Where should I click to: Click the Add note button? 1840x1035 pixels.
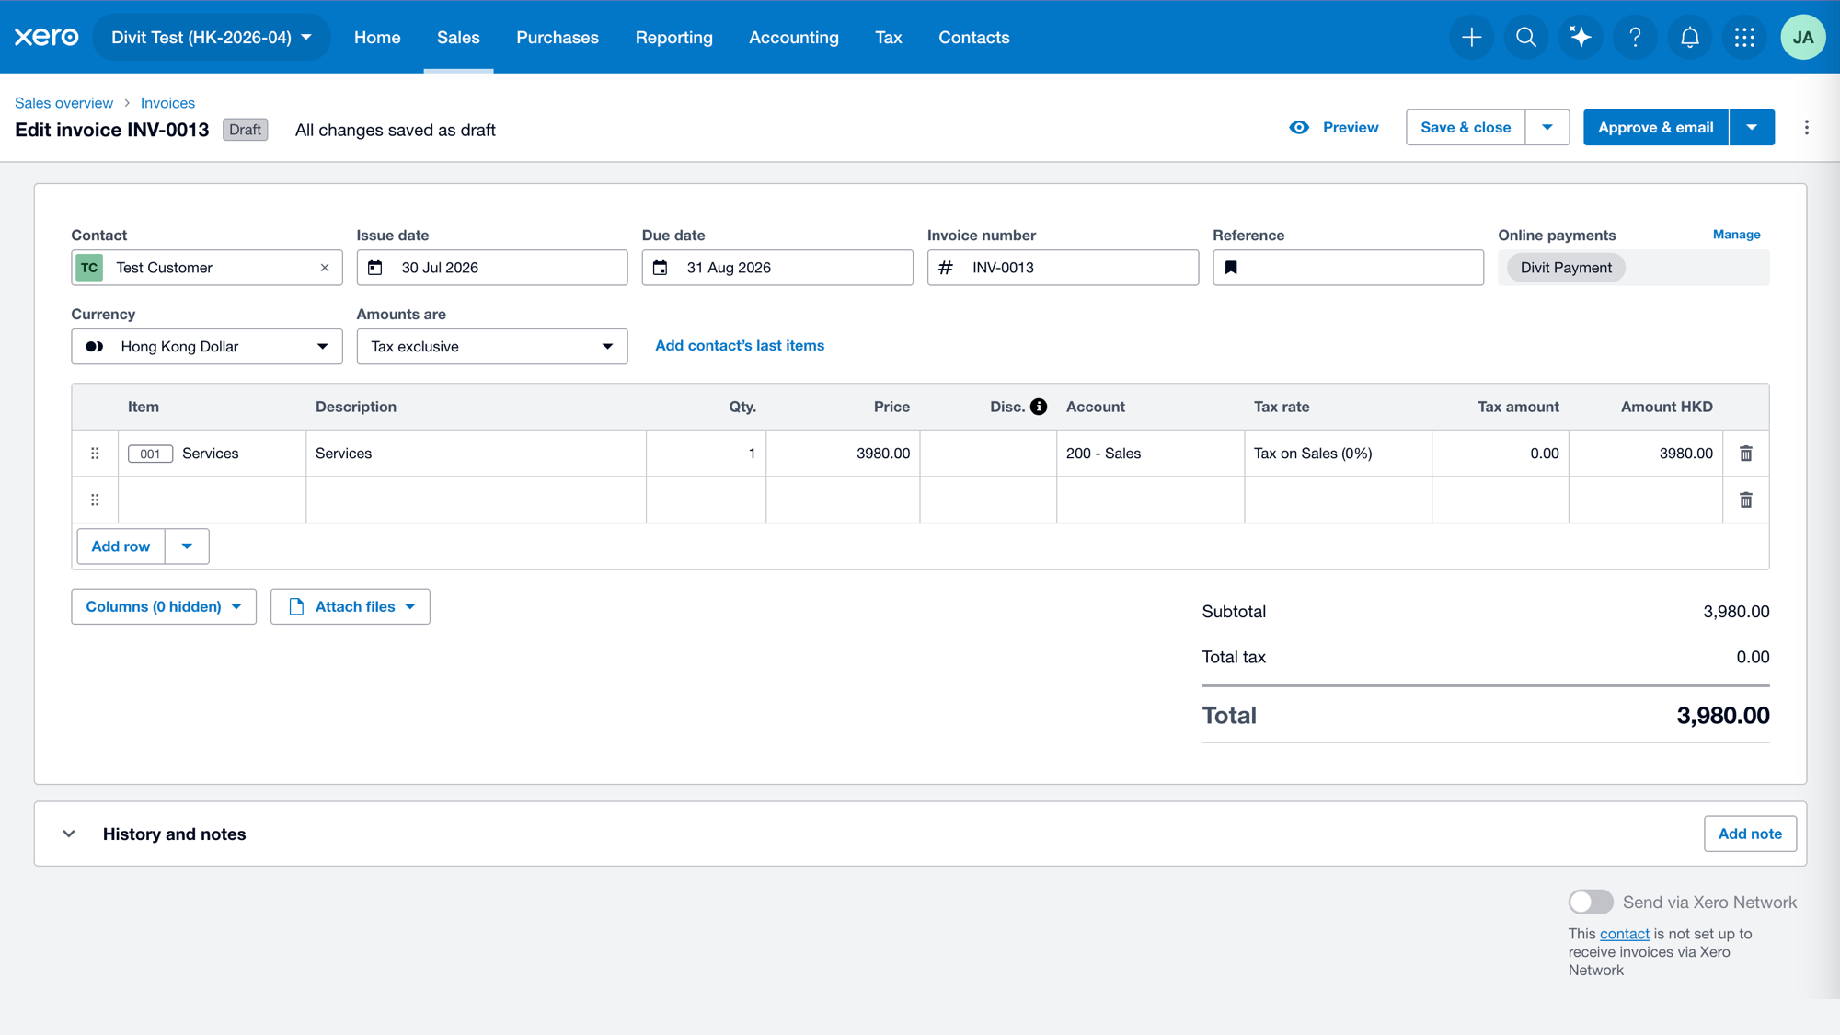click(1750, 834)
